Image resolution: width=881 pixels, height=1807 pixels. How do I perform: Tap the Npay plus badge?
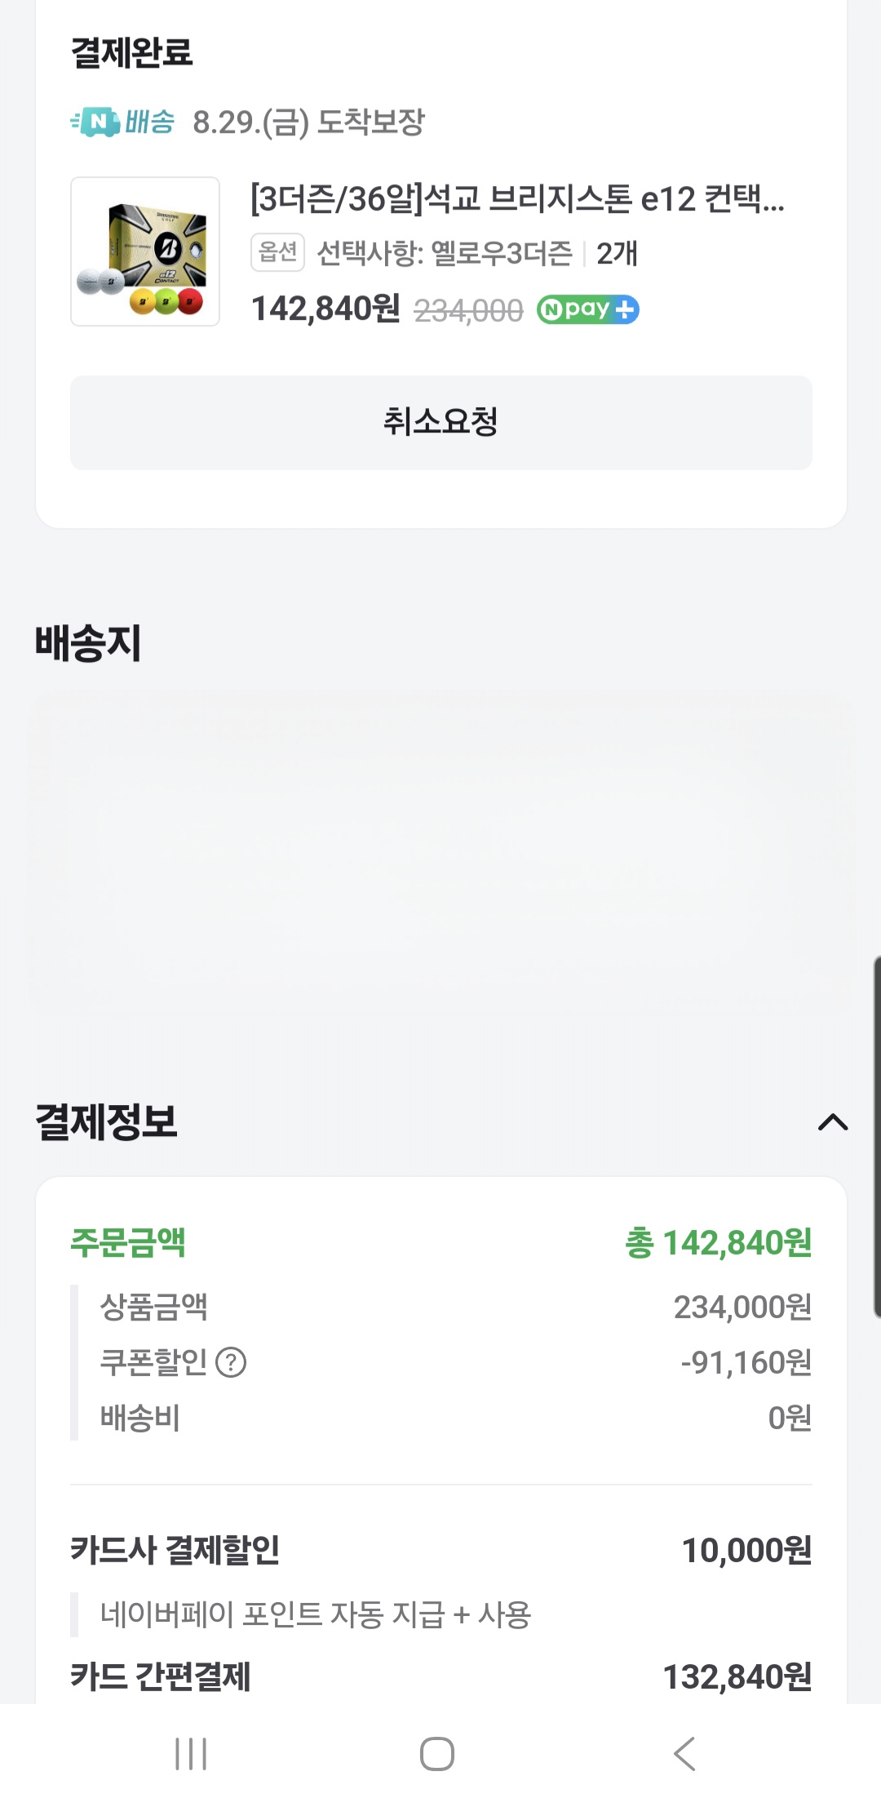coord(587,309)
